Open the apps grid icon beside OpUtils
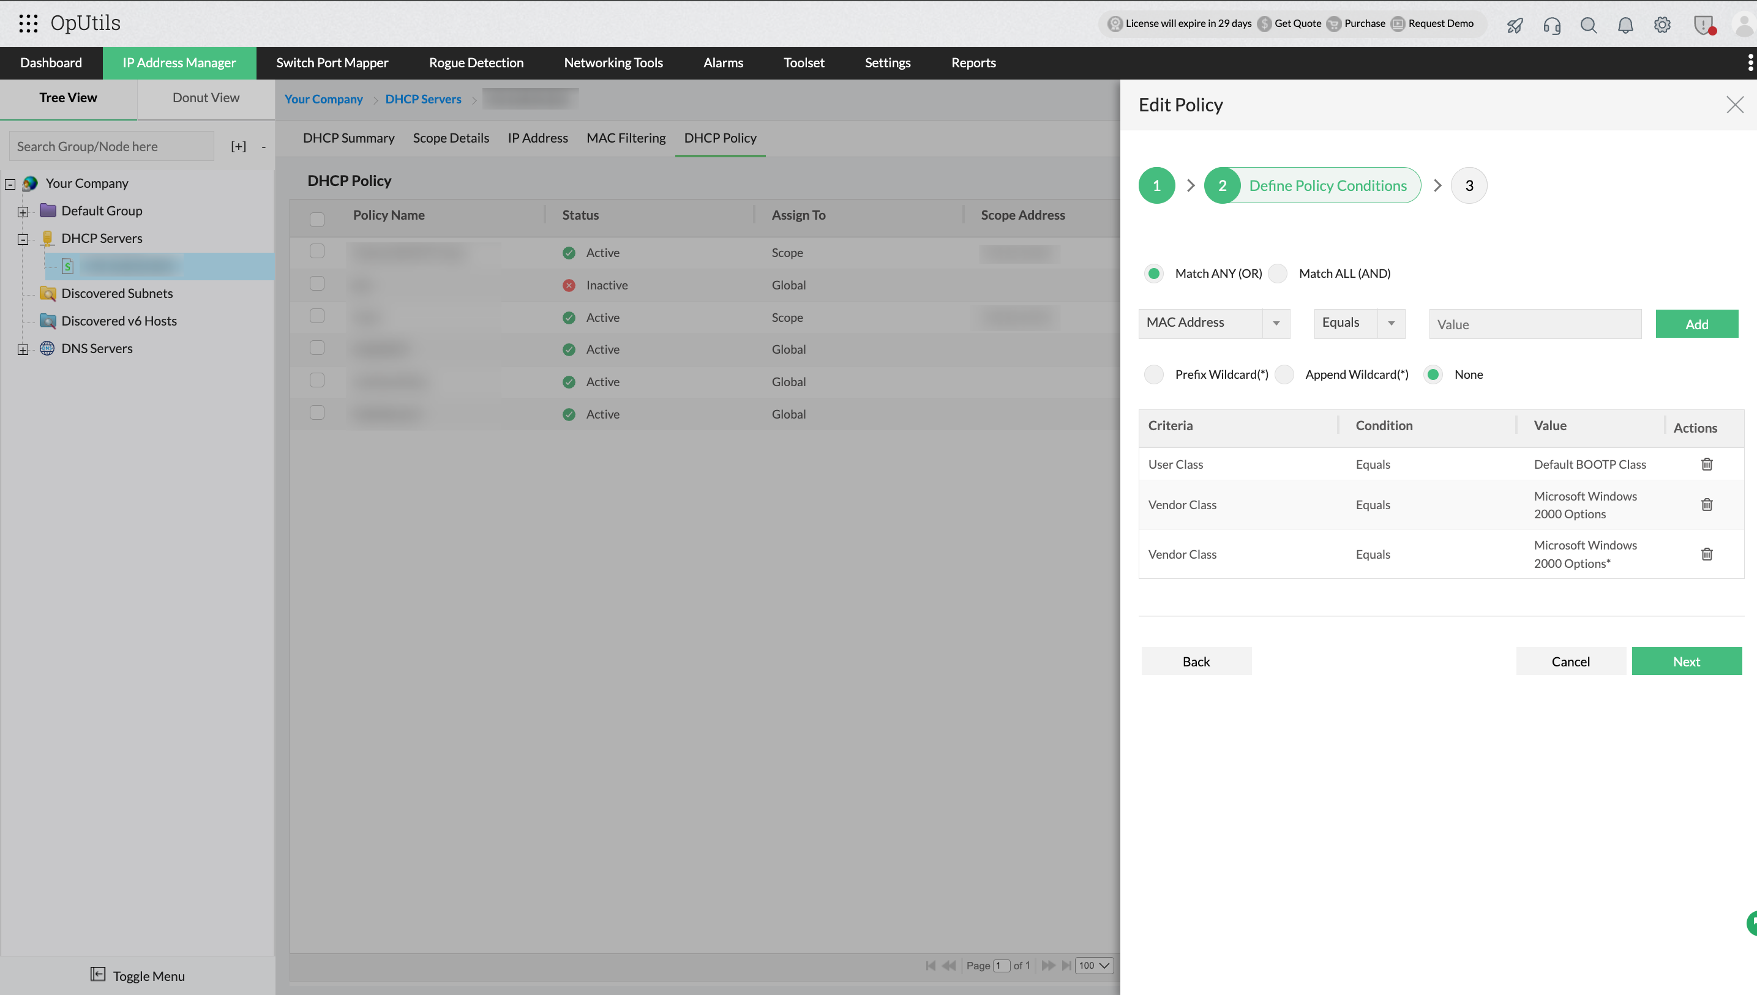The height and width of the screenshot is (995, 1757). tap(28, 23)
